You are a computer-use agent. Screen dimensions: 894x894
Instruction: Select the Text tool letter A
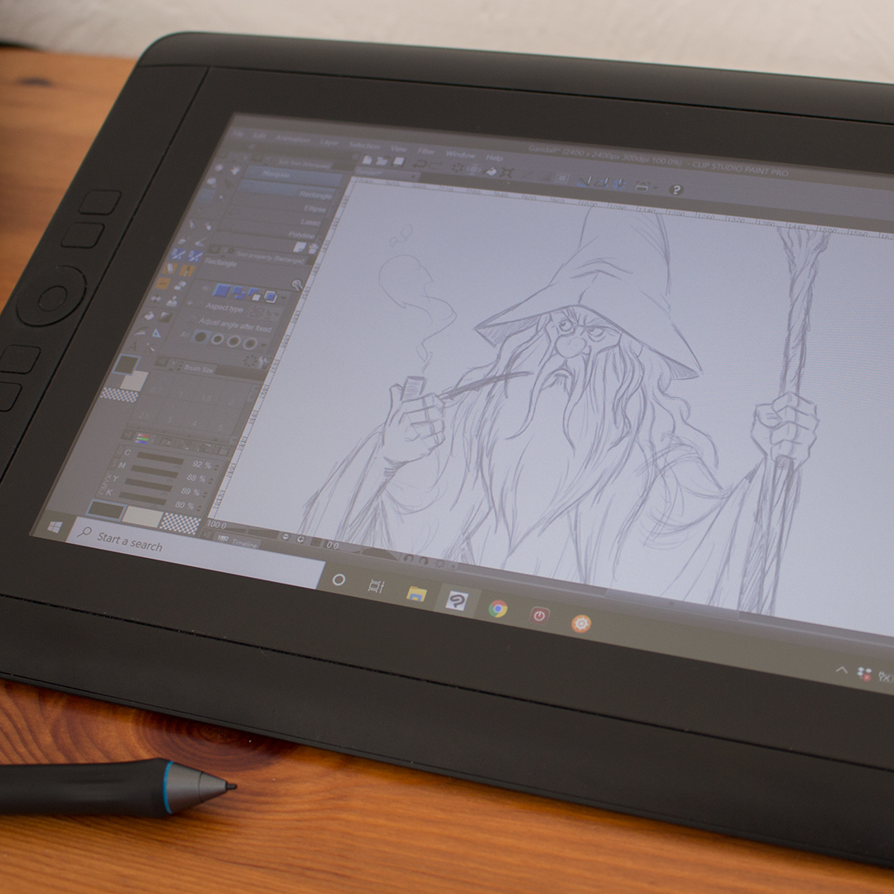pos(135,345)
